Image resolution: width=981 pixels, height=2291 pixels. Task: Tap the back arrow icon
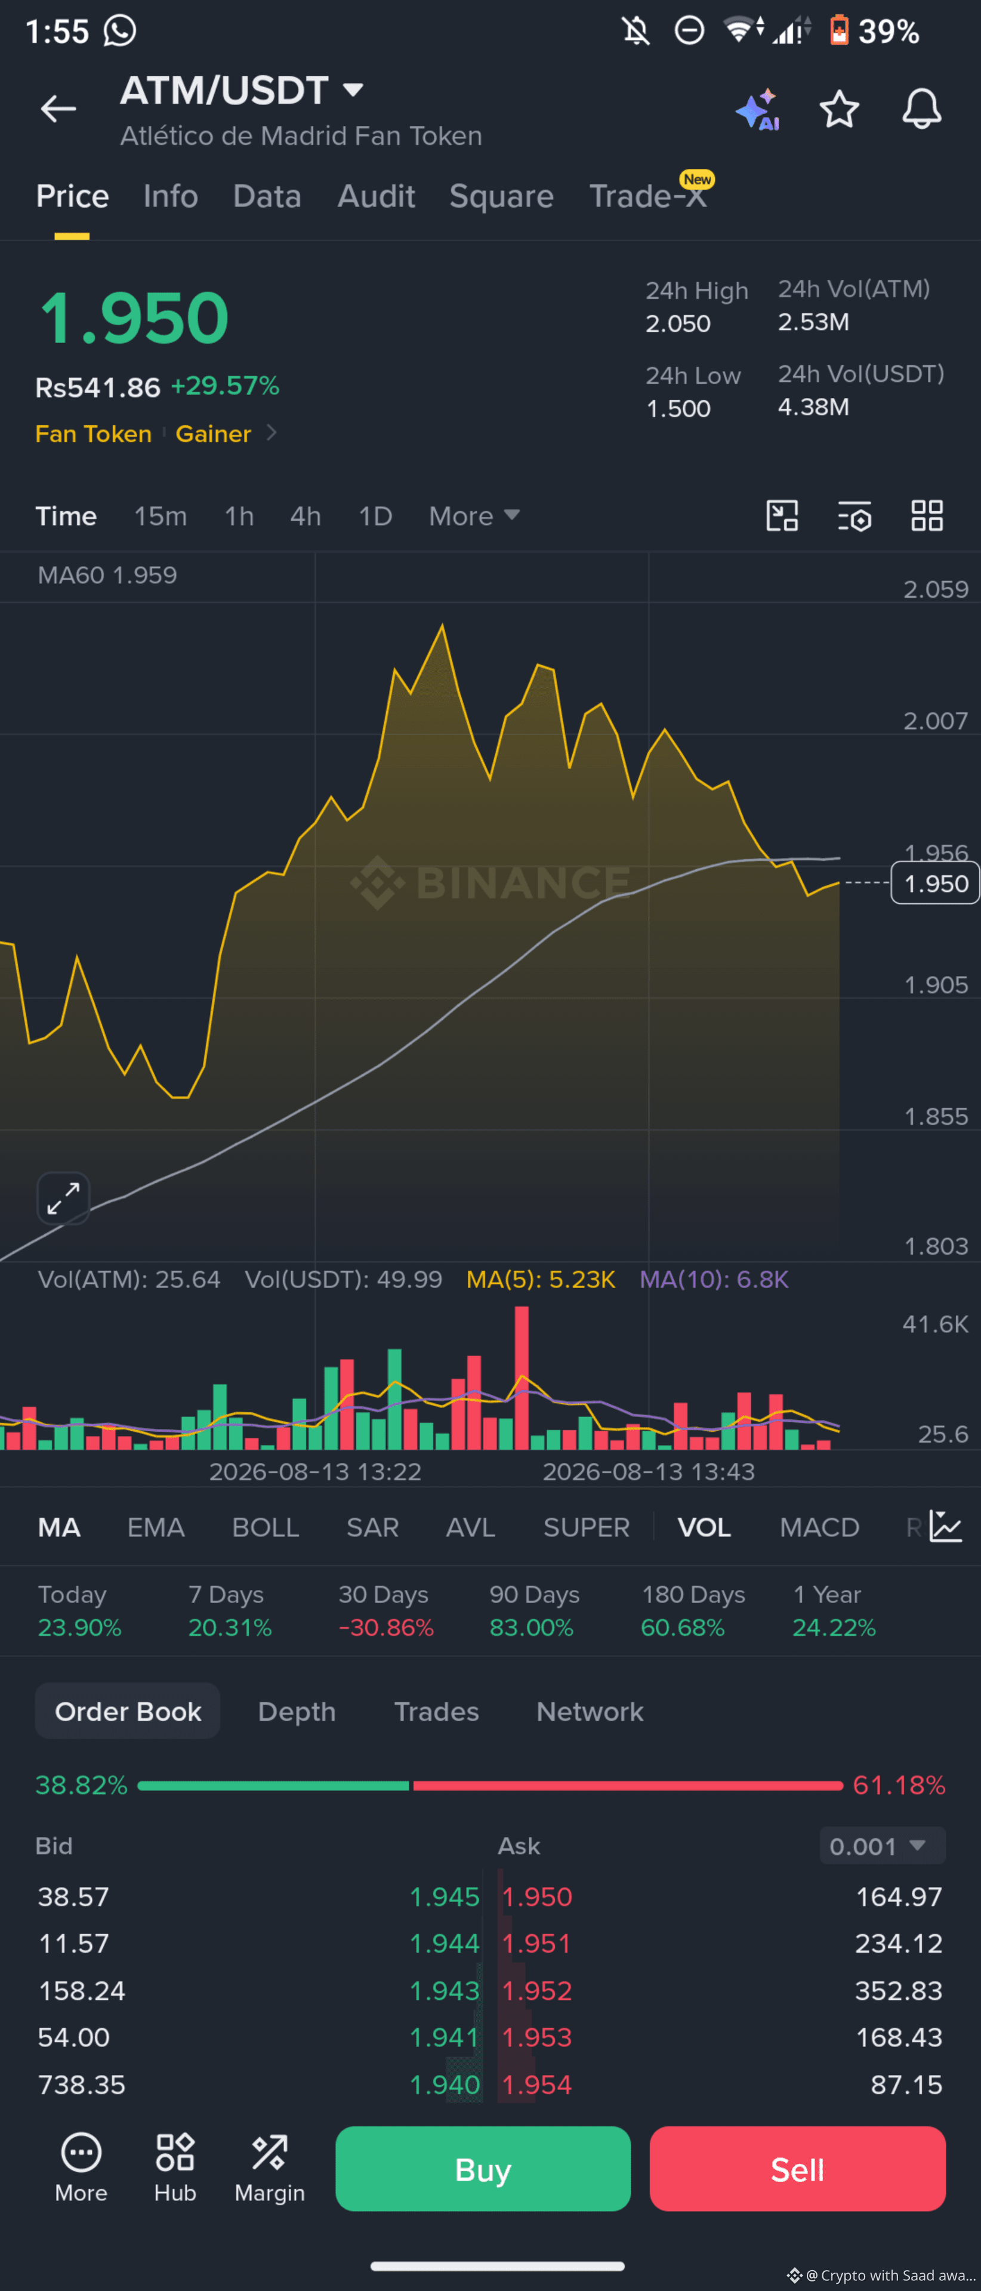pyautogui.click(x=58, y=109)
